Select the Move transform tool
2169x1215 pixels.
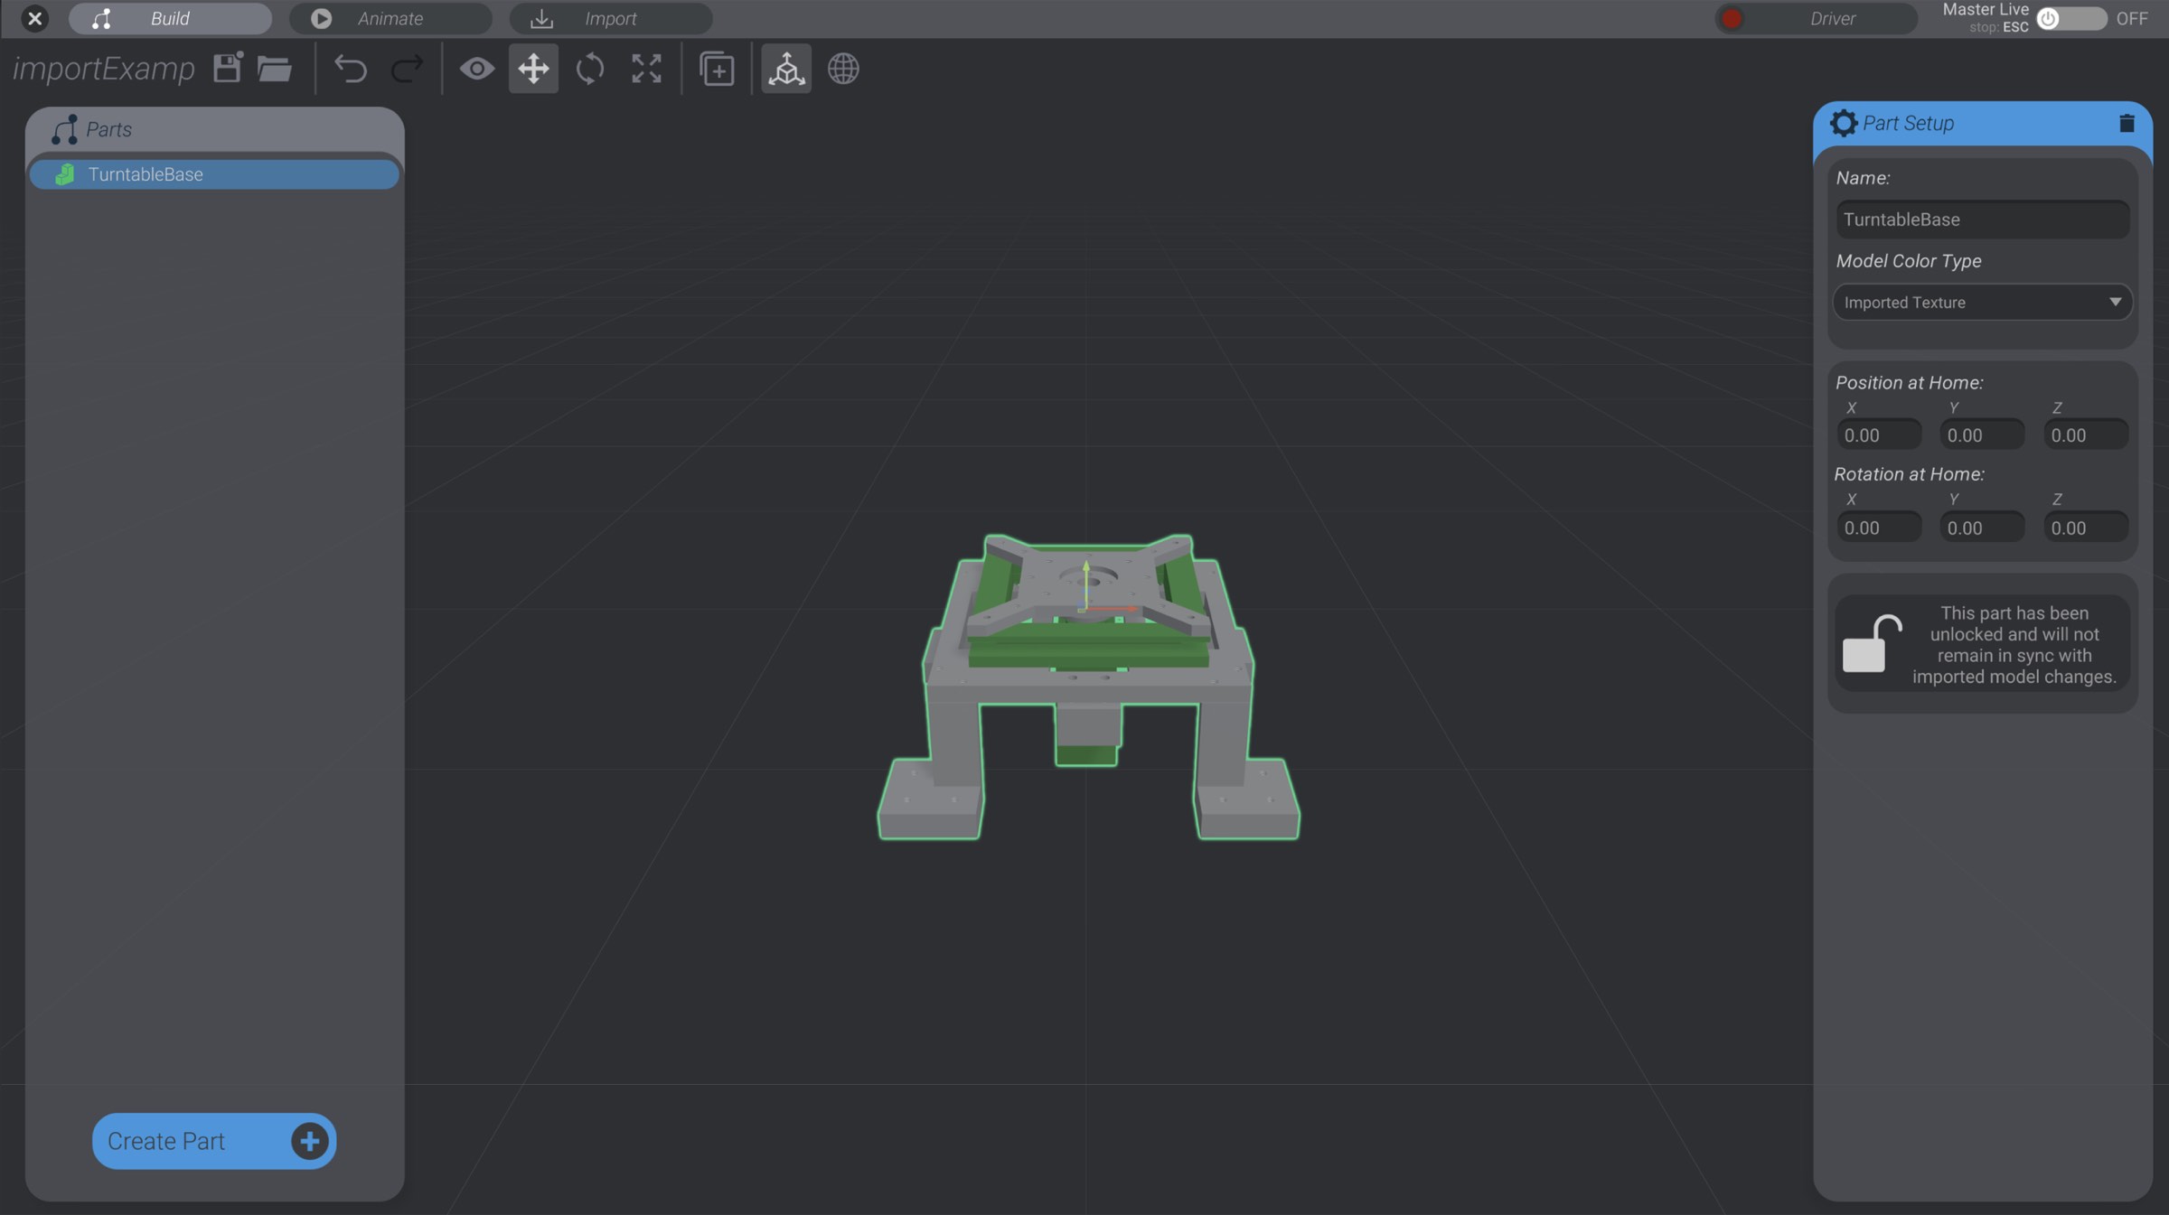tap(533, 69)
